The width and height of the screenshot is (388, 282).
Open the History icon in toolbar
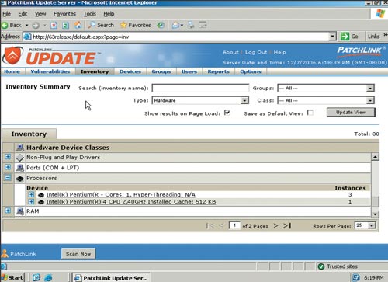pyautogui.click(x=161, y=25)
